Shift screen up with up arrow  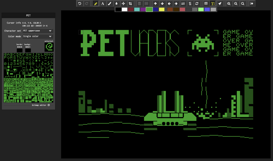click(x=155, y=3)
